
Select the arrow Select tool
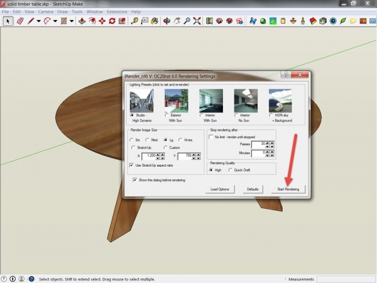[8, 21]
